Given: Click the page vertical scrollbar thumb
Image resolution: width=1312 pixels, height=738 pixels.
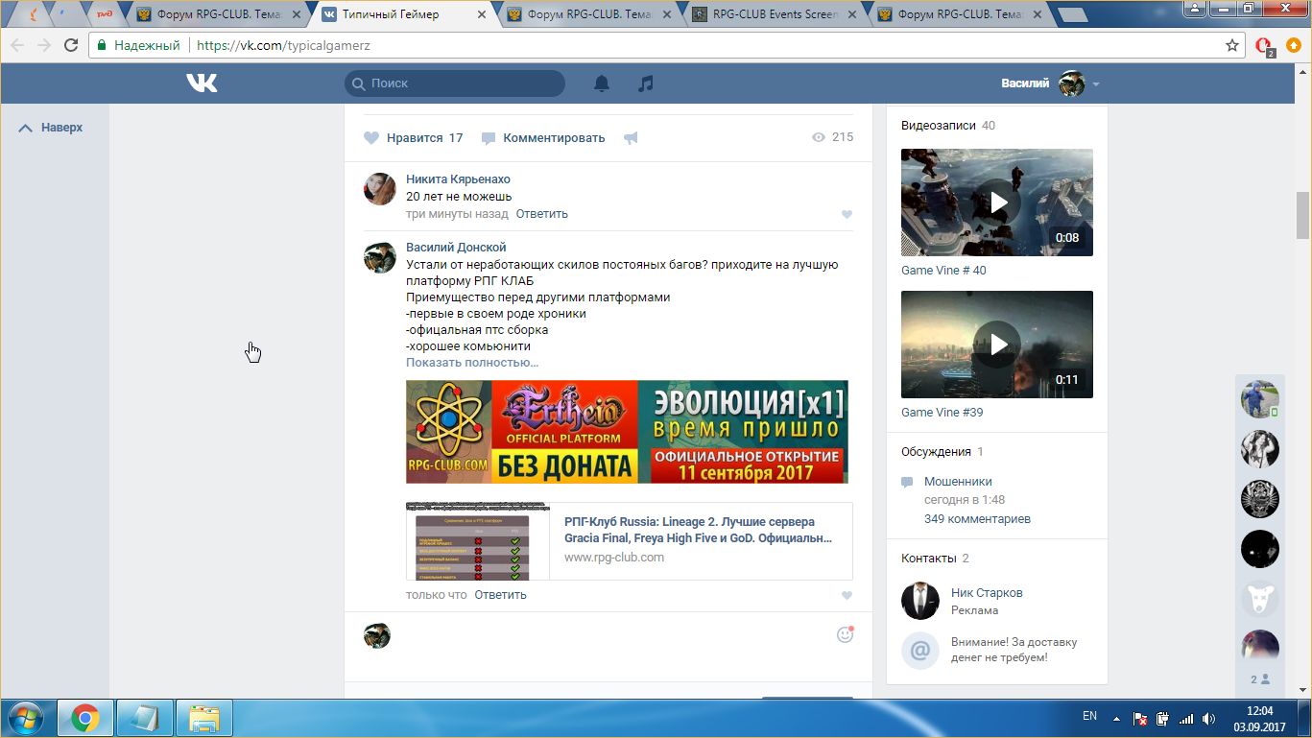Looking at the screenshot, I should 1302,215.
